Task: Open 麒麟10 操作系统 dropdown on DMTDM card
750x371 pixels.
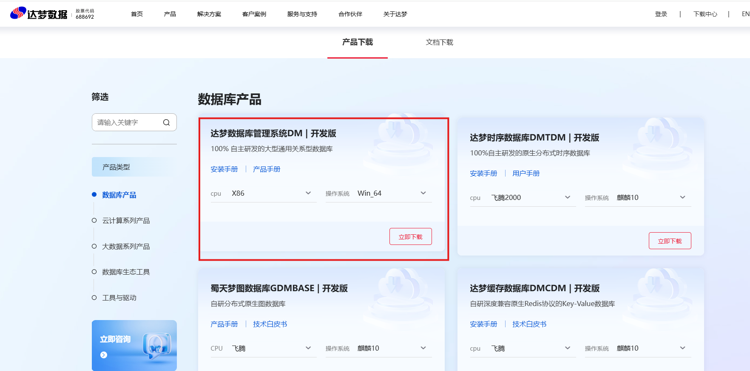Action: [638, 198]
